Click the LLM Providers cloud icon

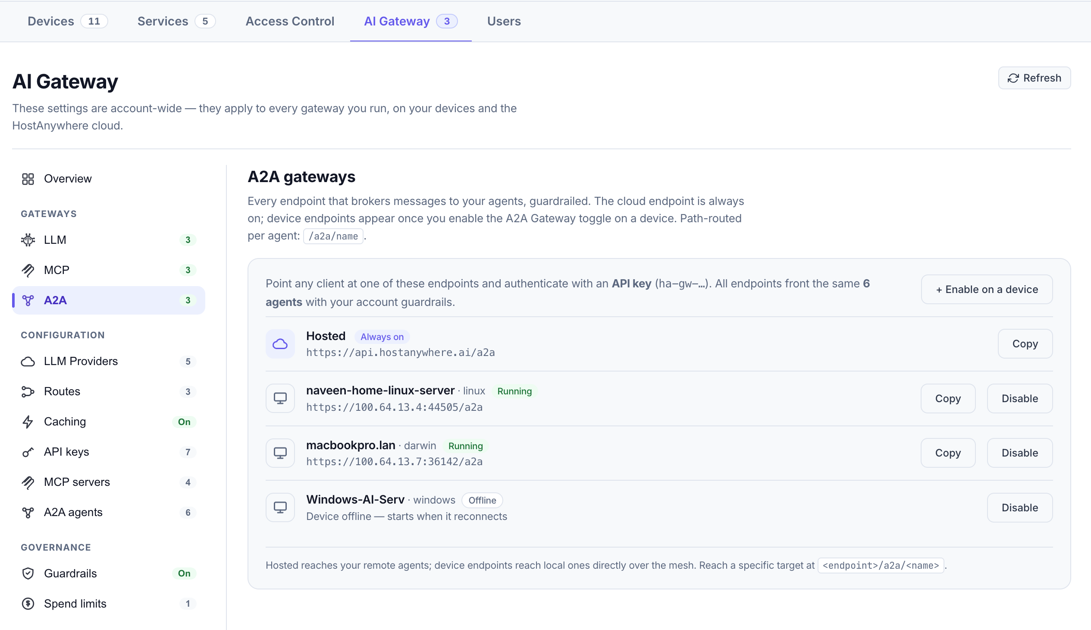(28, 361)
